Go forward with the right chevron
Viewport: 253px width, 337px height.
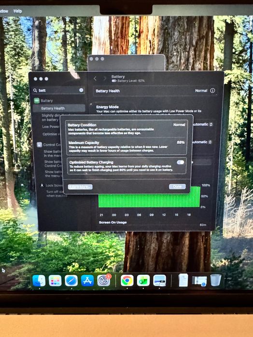click(104, 79)
